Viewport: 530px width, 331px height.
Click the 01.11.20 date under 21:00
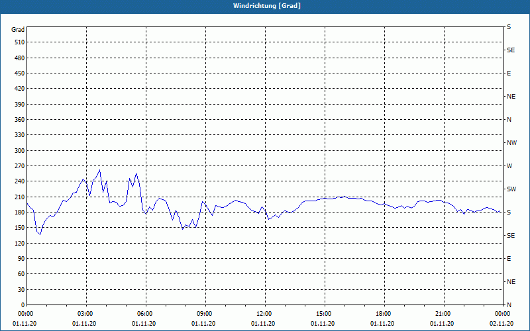pyautogui.click(x=442, y=324)
